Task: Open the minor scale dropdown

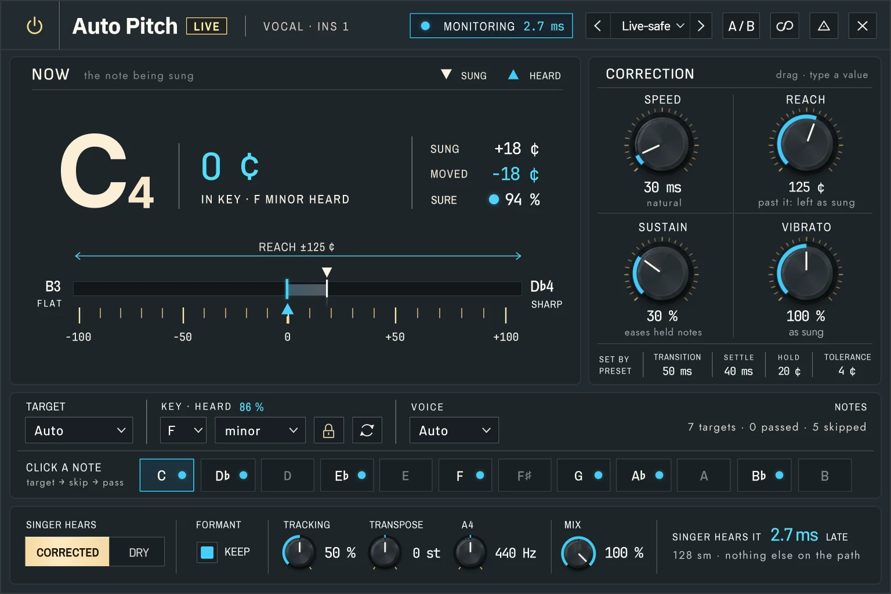Action: (260, 430)
